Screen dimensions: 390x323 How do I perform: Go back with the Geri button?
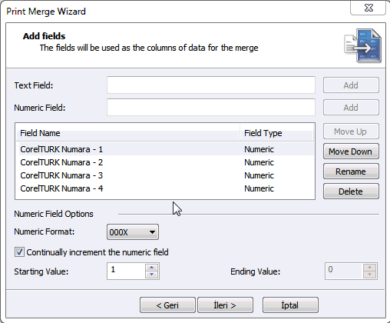click(167, 305)
